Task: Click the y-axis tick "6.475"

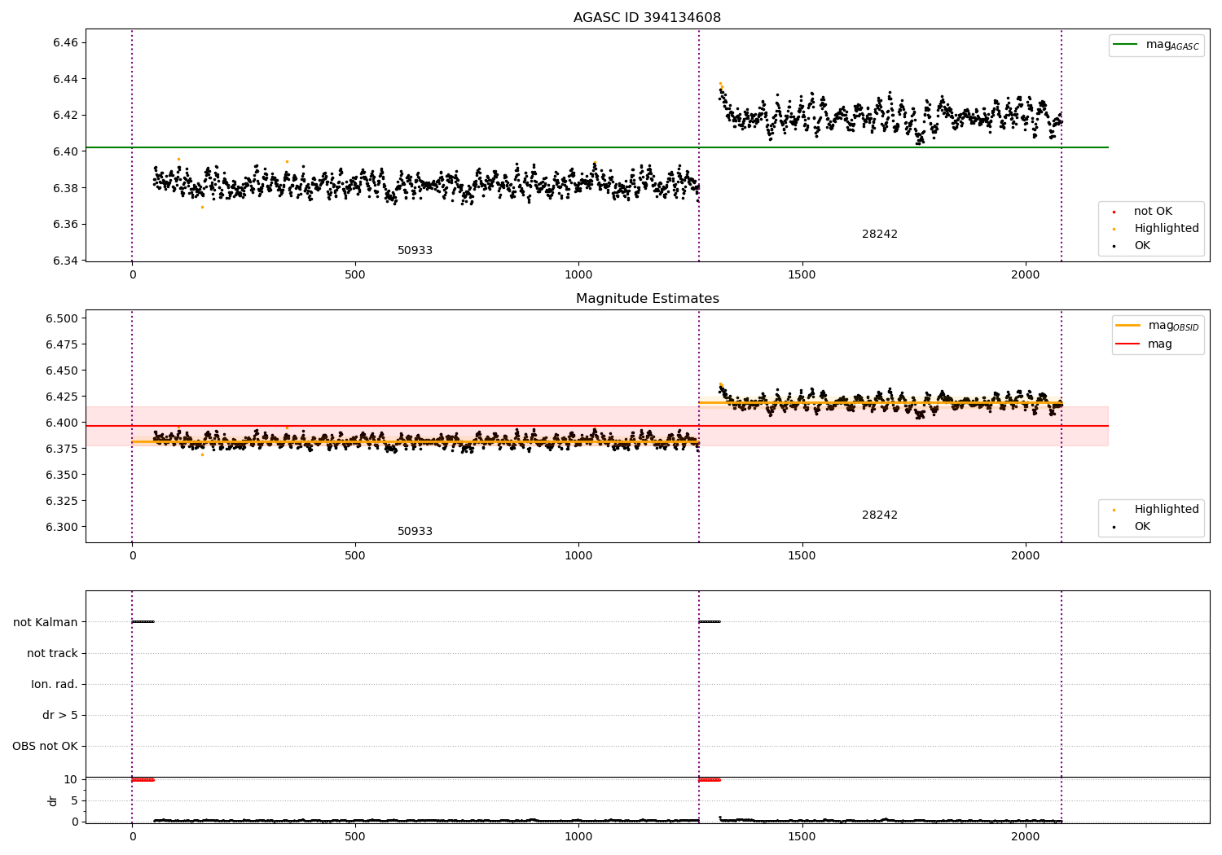Action: point(63,344)
